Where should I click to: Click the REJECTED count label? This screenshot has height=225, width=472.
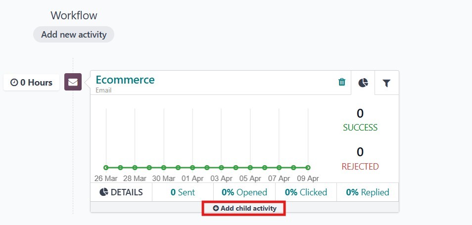pos(360,166)
